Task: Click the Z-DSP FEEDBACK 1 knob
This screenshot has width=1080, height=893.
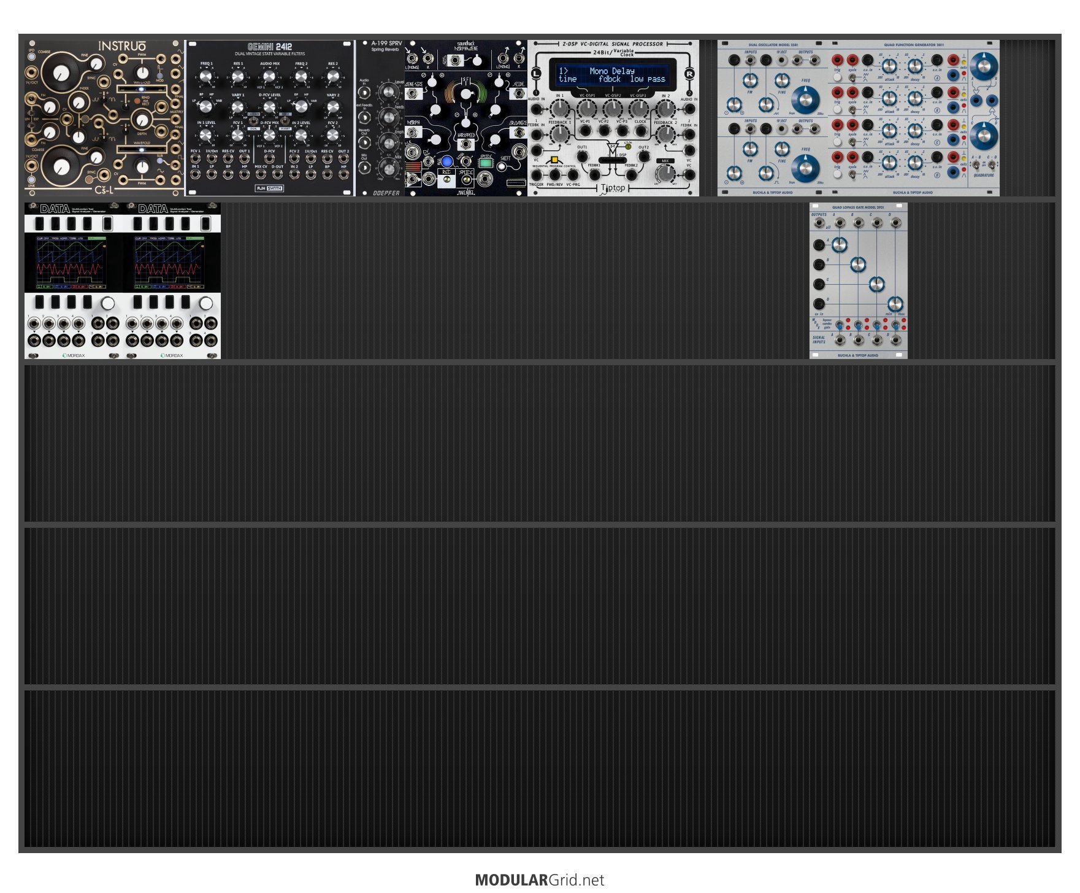Action: tap(559, 133)
